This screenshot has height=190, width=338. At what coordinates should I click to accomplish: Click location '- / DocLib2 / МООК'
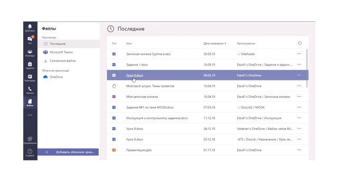pos(251,107)
